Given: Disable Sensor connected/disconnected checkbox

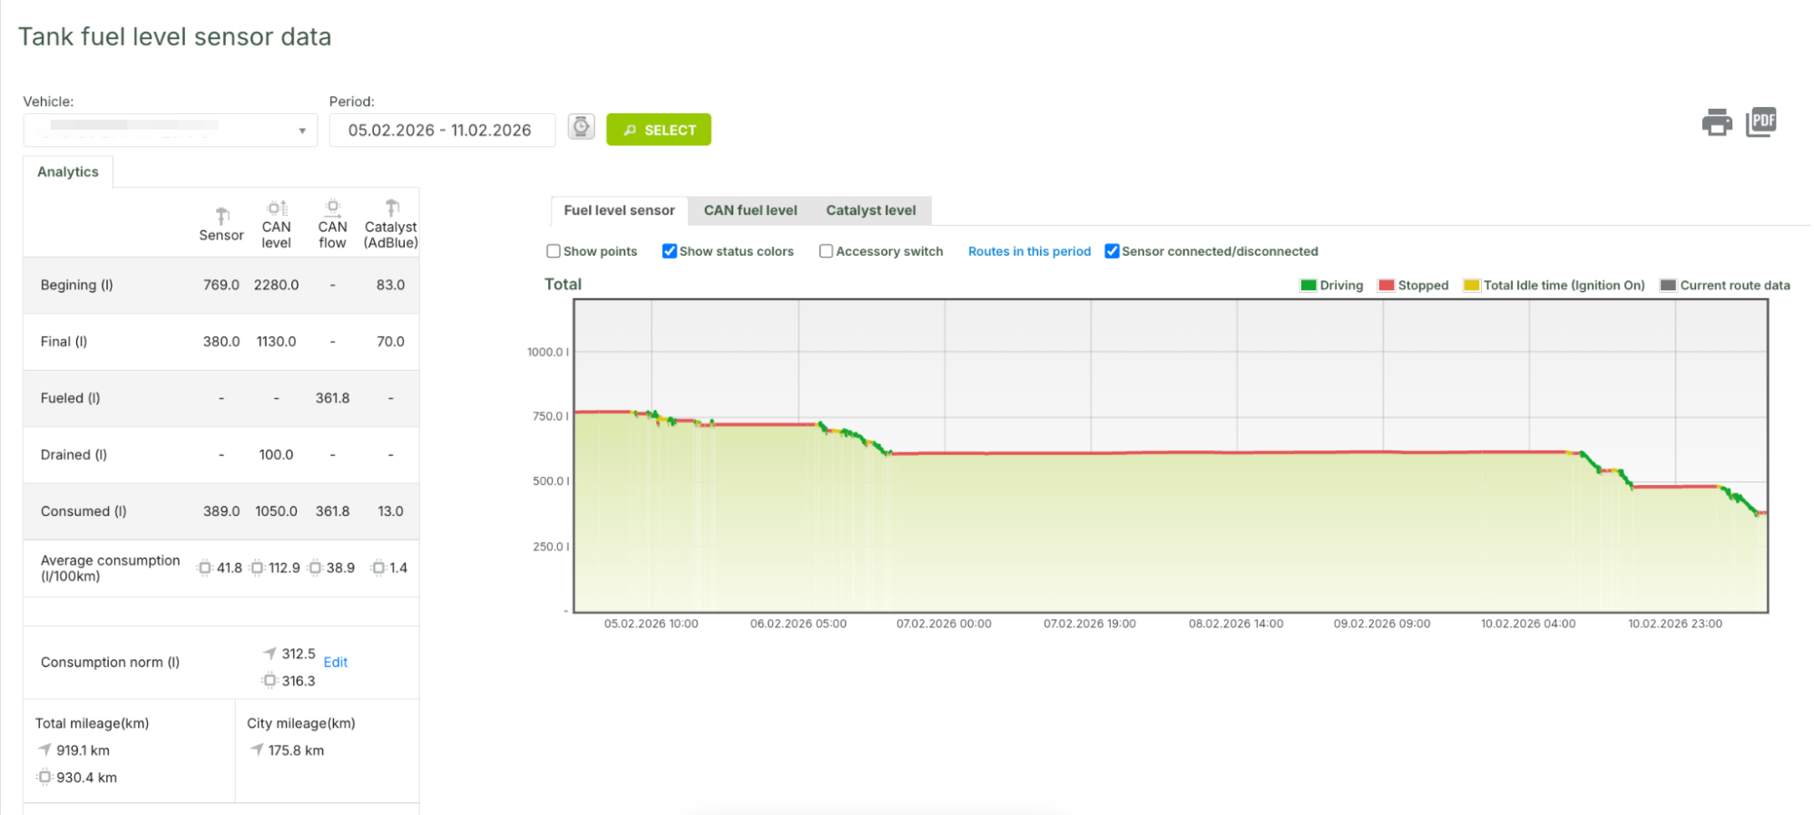Looking at the screenshot, I should pyautogui.click(x=1112, y=251).
